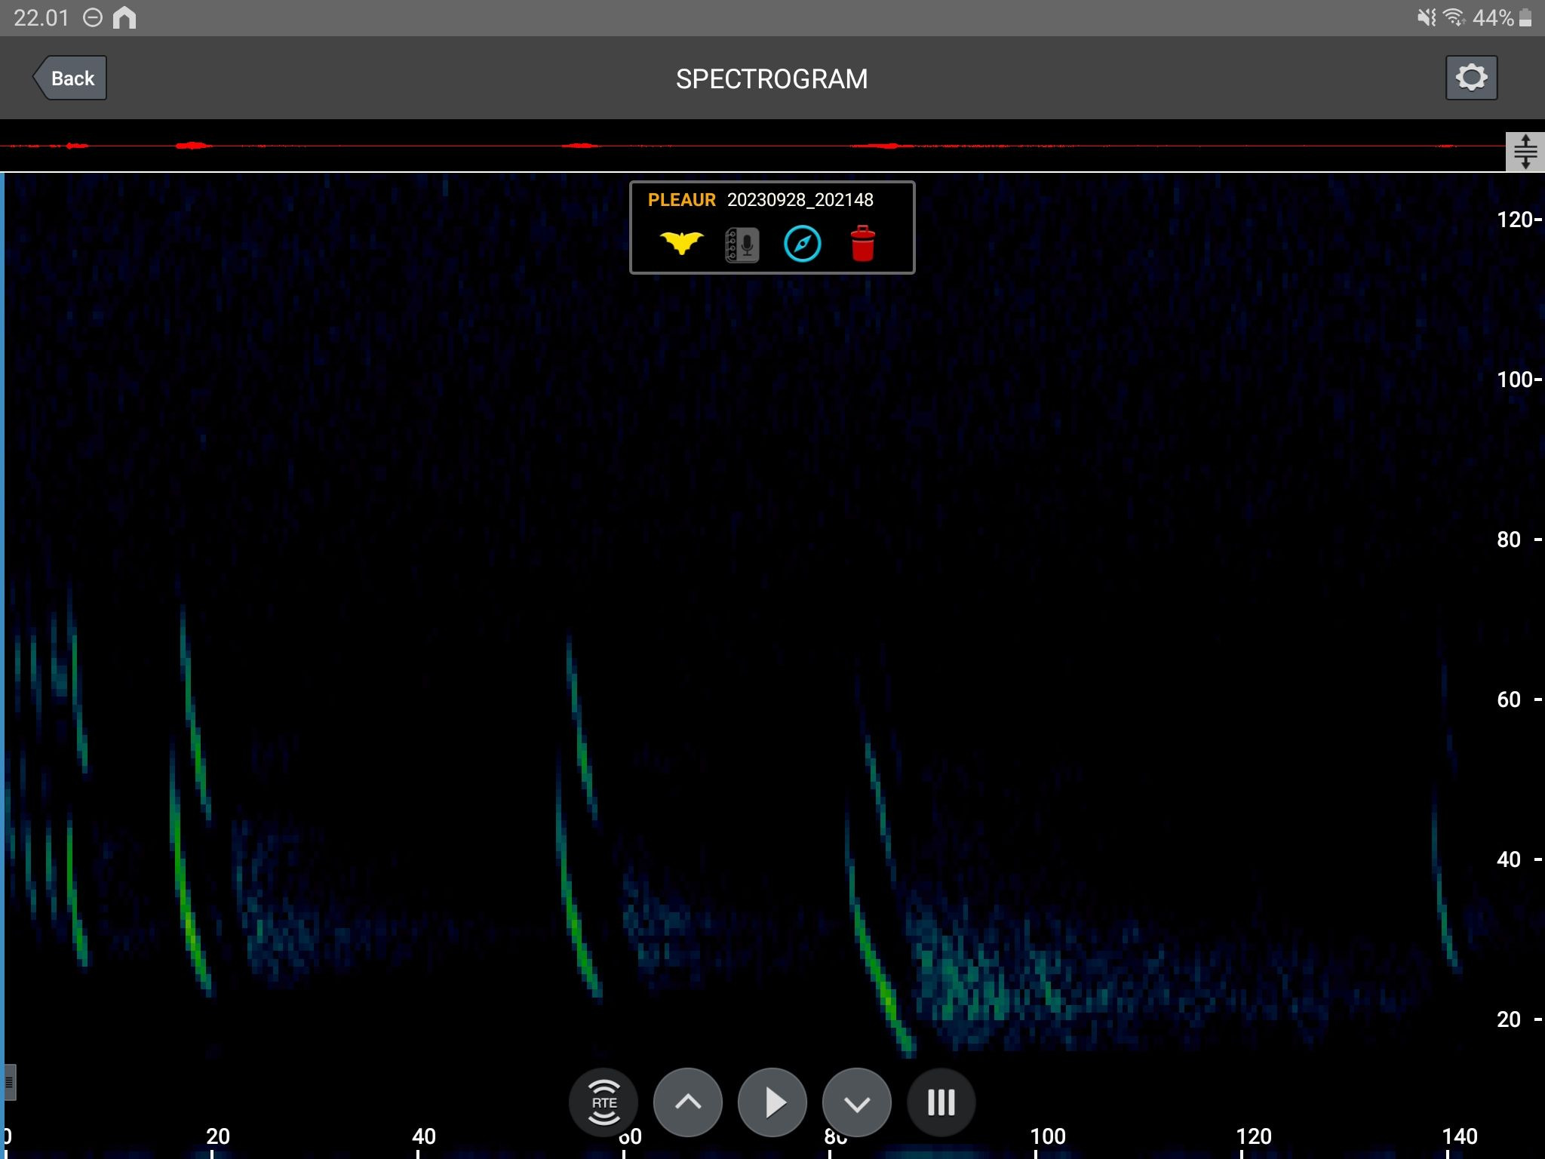Image resolution: width=1545 pixels, height=1159 pixels.
Task: Expand waveform panel with resize handle
Action: [x=1525, y=152]
